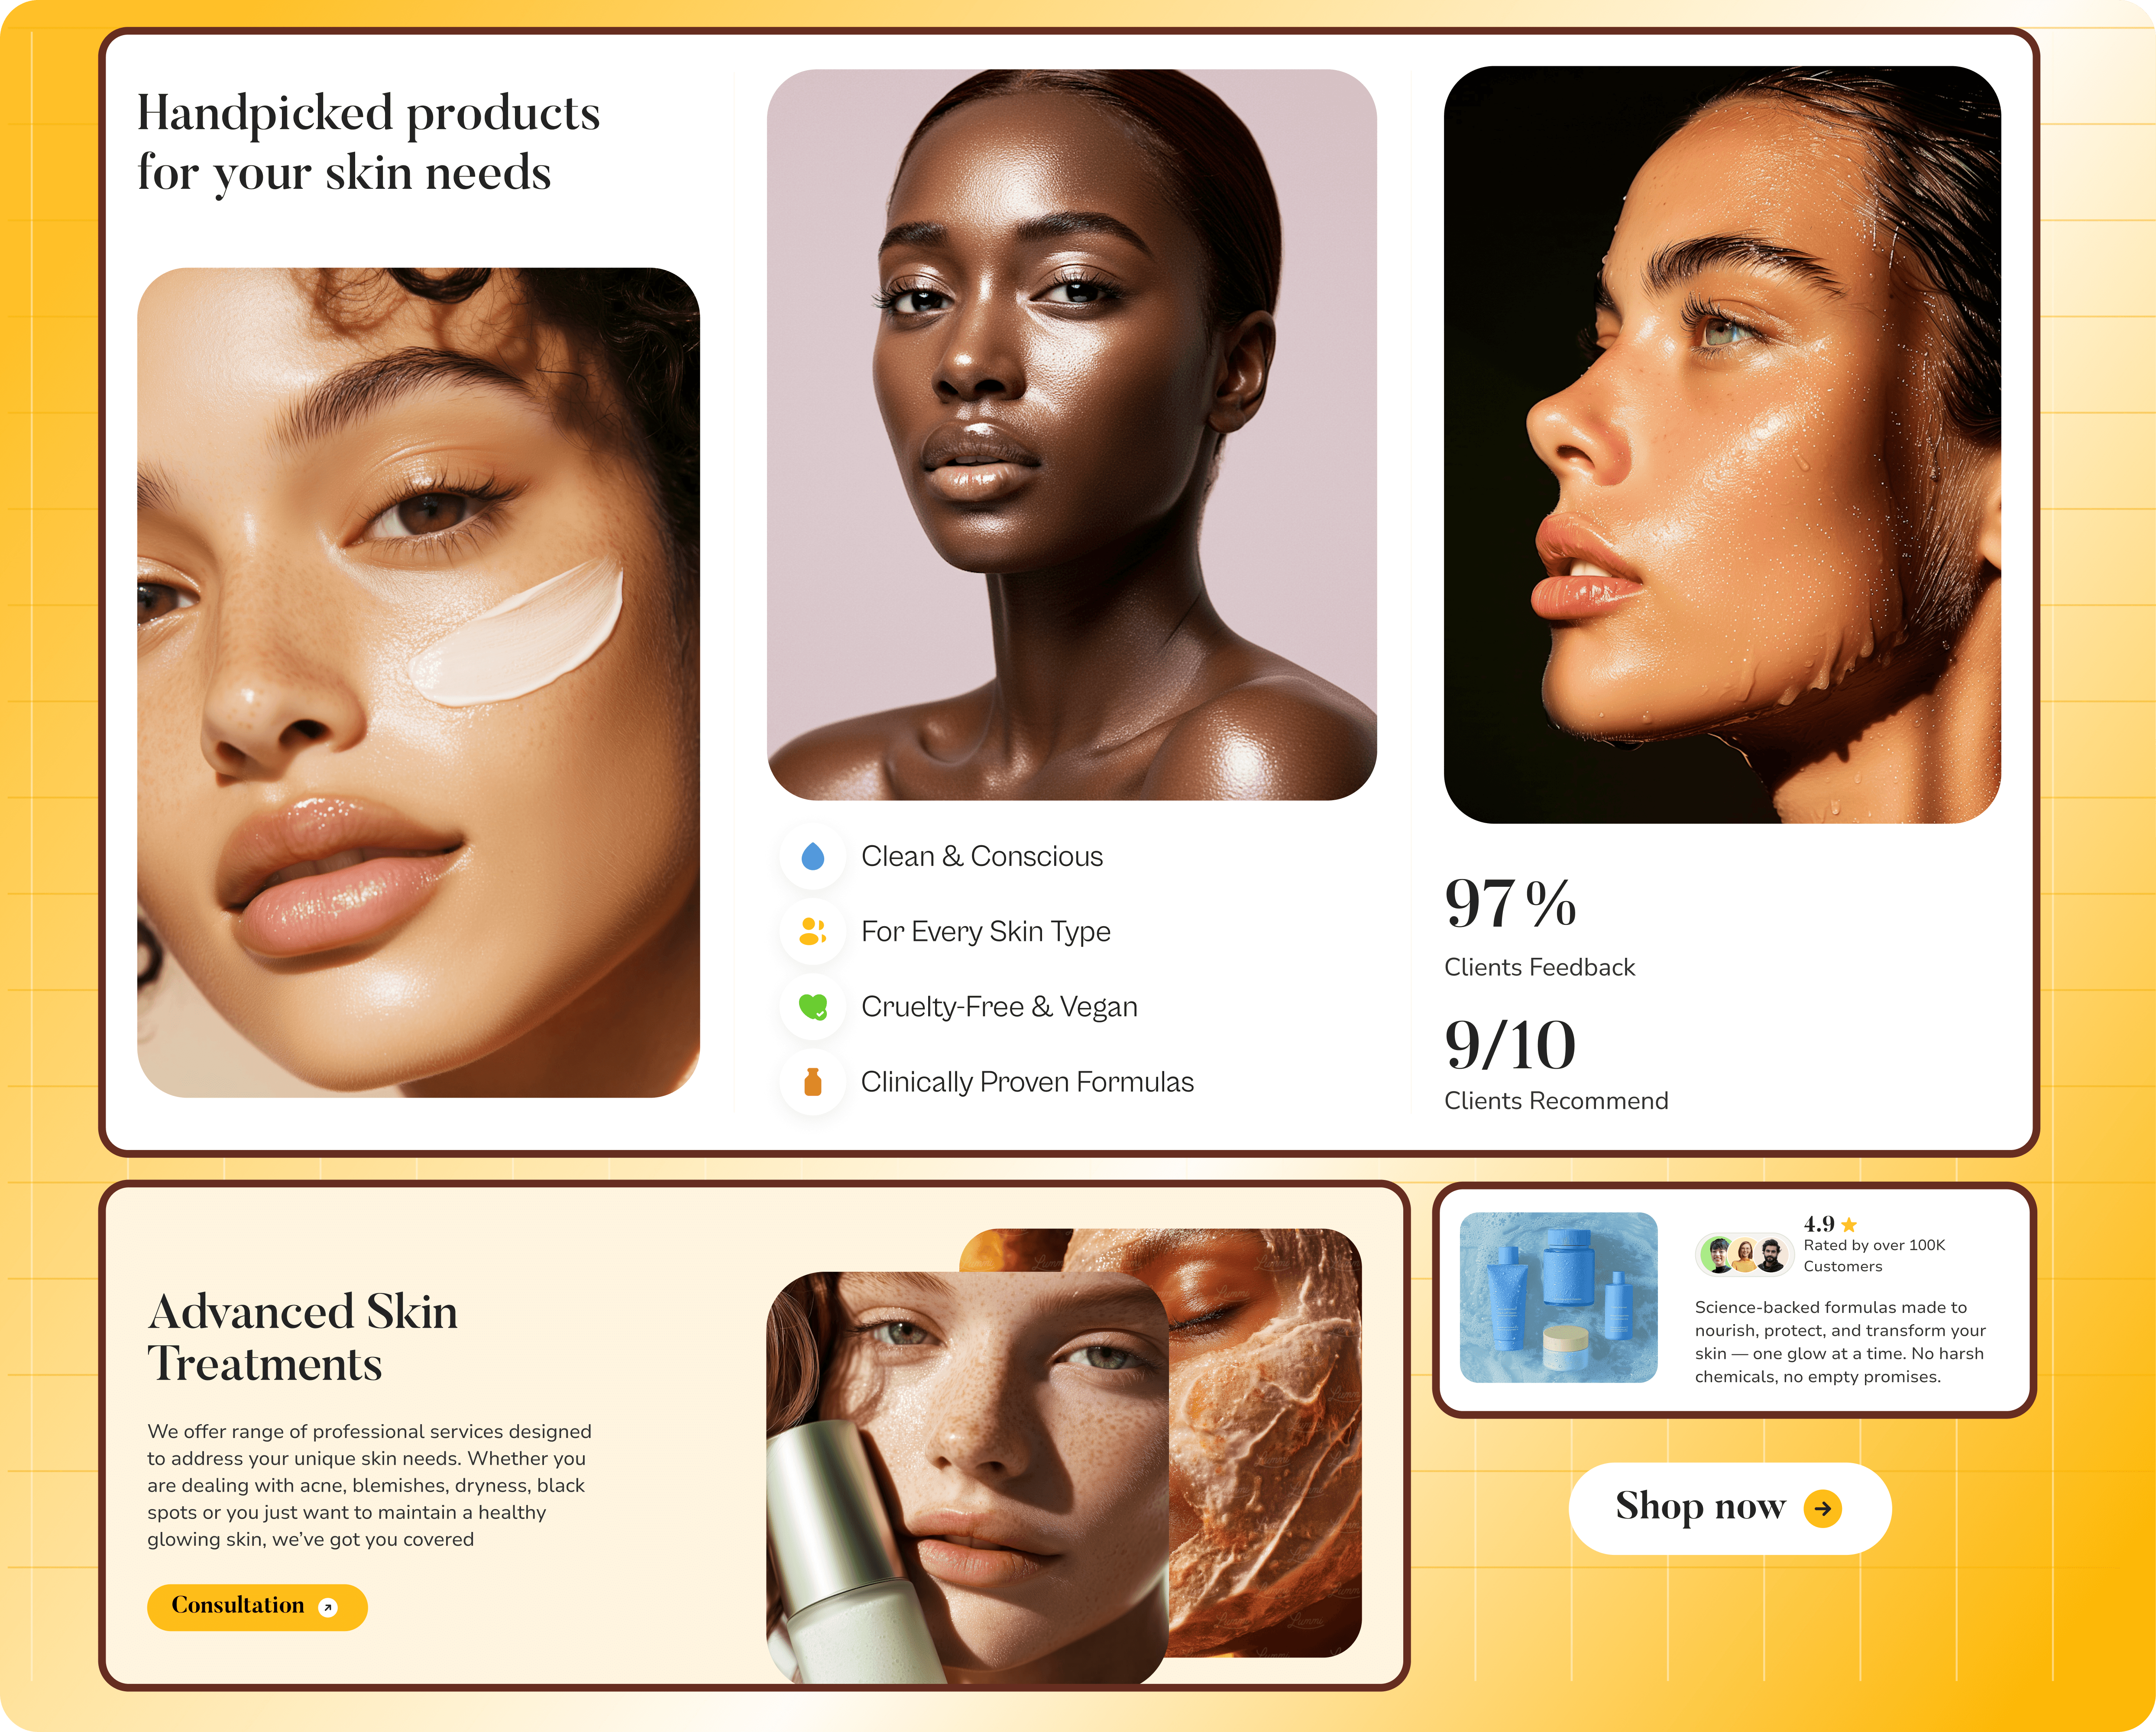Click the 9/10 Clients Recommend stat
This screenshot has height=1732, width=2156.
point(1556,1064)
